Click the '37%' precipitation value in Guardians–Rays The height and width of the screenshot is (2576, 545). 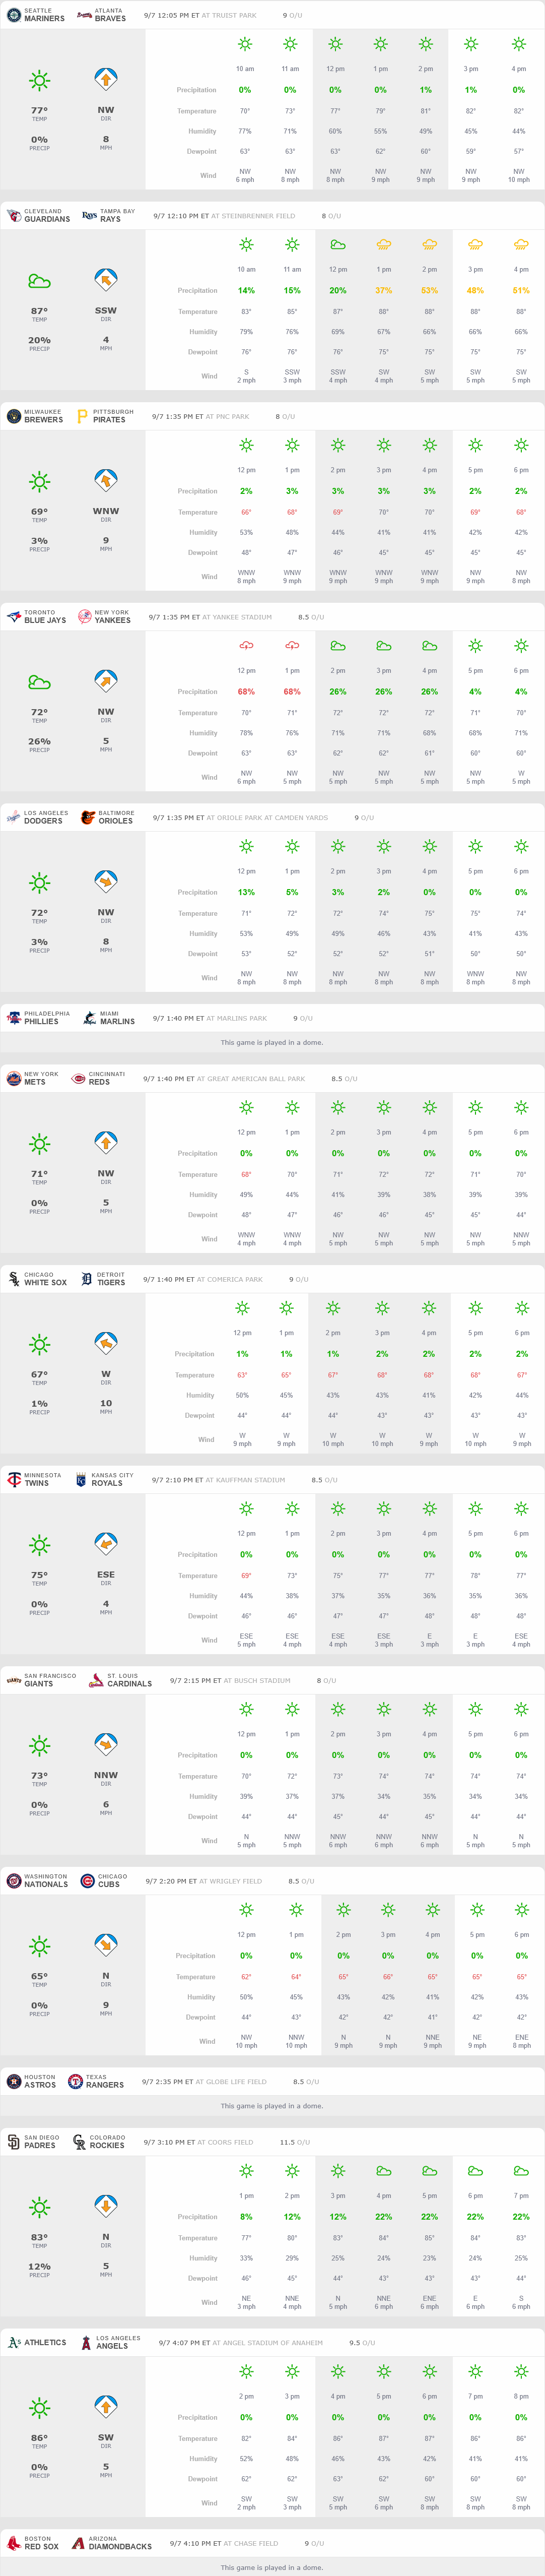(x=384, y=291)
